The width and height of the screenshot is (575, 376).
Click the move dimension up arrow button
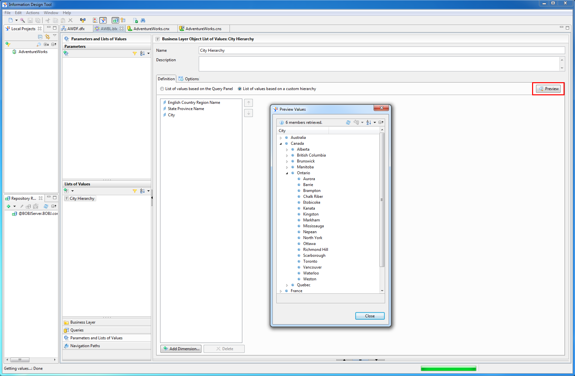click(x=249, y=103)
